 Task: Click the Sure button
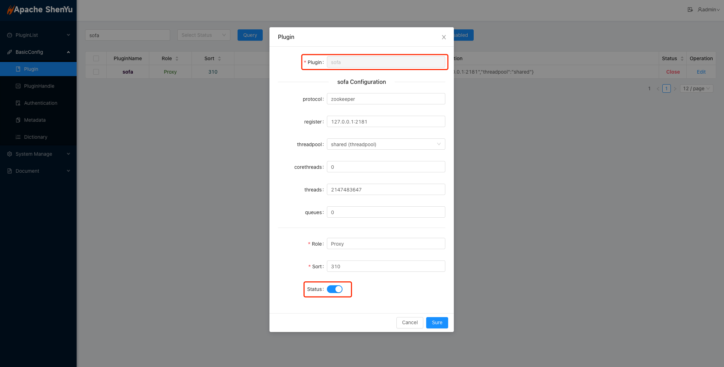pyautogui.click(x=437, y=322)
